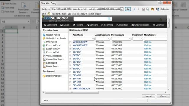189x106 pixels.
Task: Sort by the PurchaseDate column header
Action: (x=118, y=35)
